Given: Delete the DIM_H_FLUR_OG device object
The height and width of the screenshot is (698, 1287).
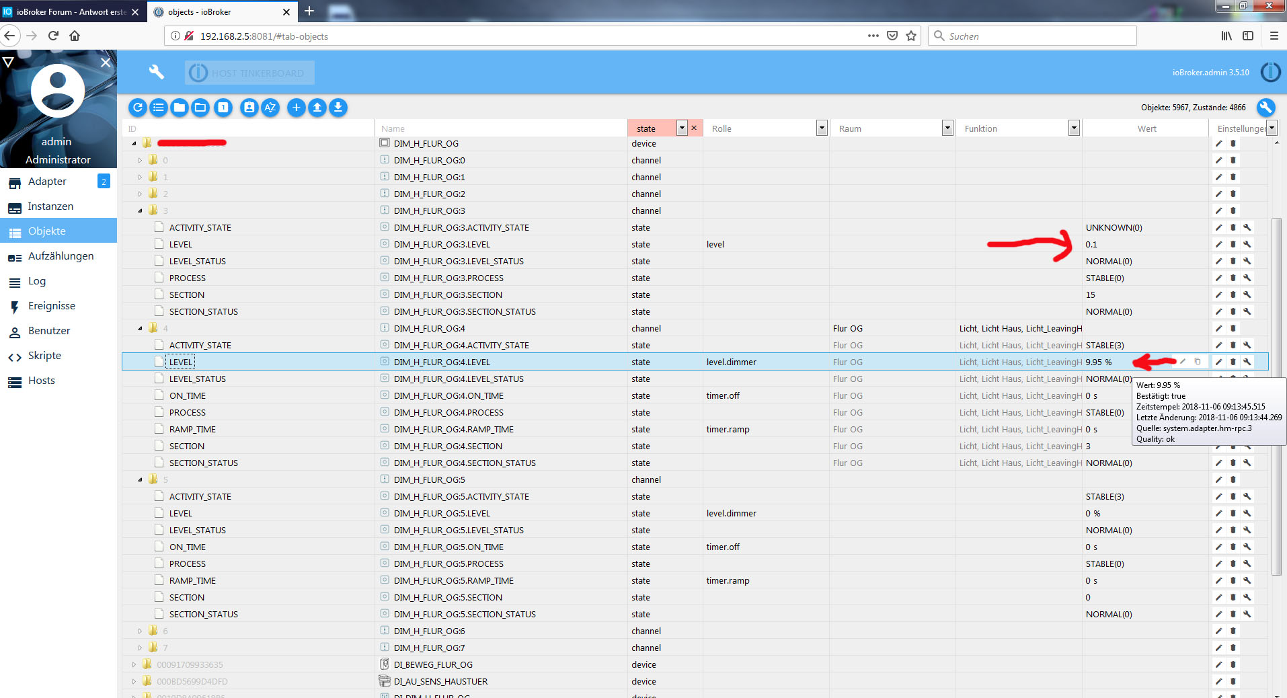Looking at the screenshot, I should pyautogui.click(x=1233, y=144).
